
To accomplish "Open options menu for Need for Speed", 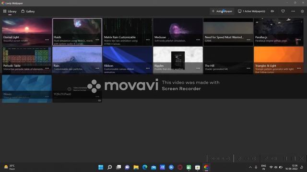I will coord(248,40).
